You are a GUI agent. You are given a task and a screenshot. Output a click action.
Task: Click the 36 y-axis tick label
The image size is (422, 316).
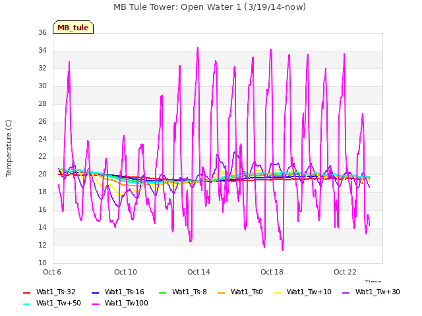[x=42, y=33]
